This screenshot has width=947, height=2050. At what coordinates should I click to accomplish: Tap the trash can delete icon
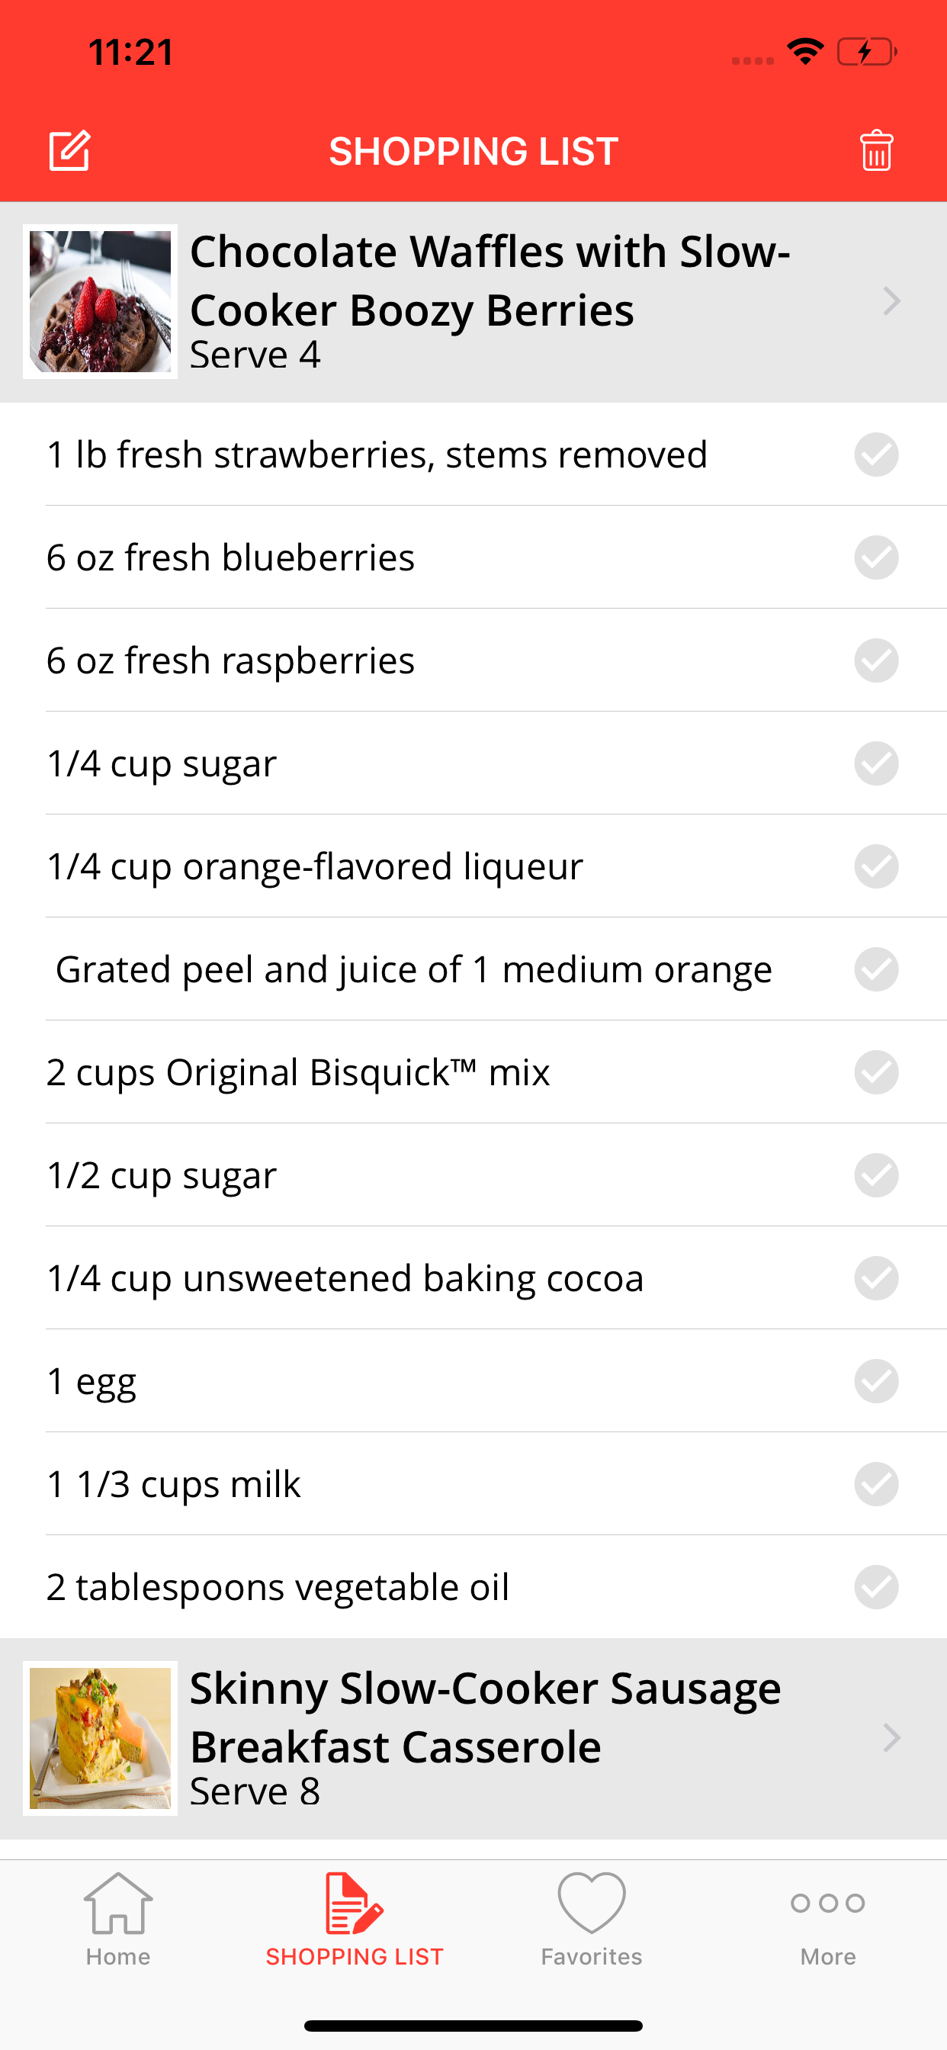pos(876,150)
